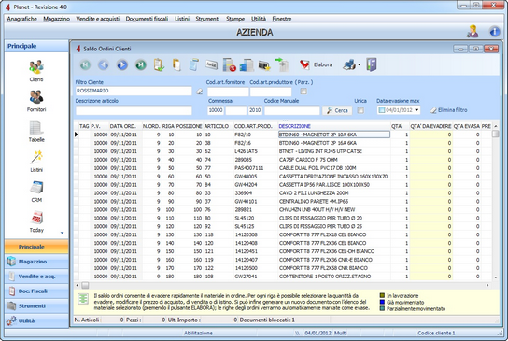
Task: Open Listini menu
Action: click(x=182, y=19)
